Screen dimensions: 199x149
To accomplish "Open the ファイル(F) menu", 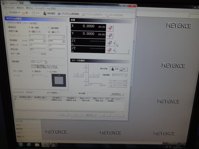I will (x=9, y=8).
